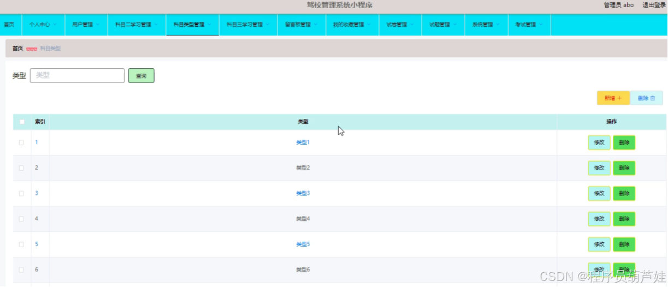Check the checkbox for row 类型1
Image resolution: width=668 pixels, height=287 pixels.
click(x=22, y=142)
